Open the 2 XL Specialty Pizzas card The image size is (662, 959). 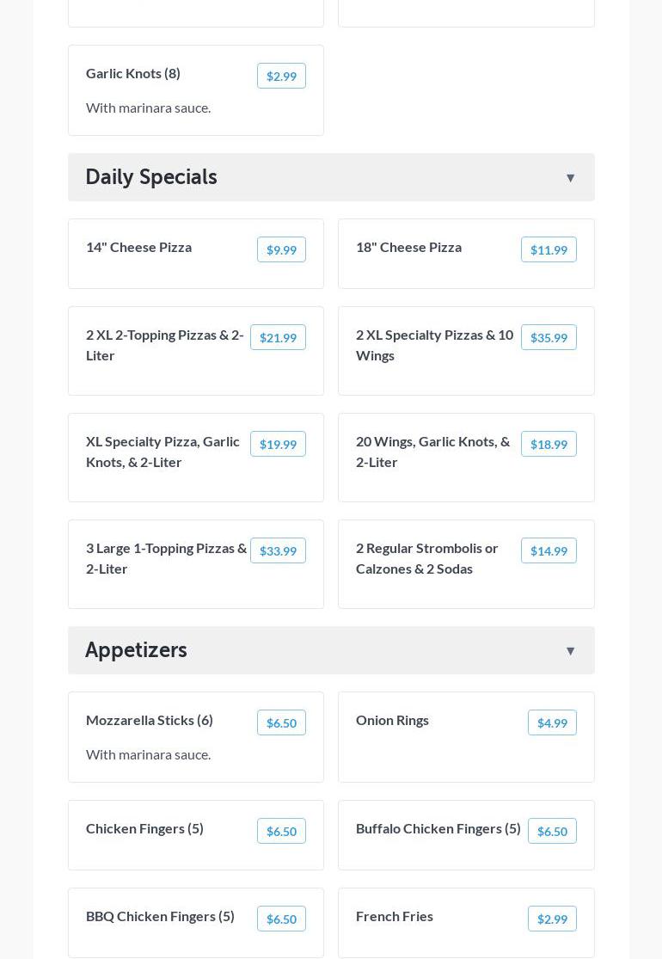[434, 345]
